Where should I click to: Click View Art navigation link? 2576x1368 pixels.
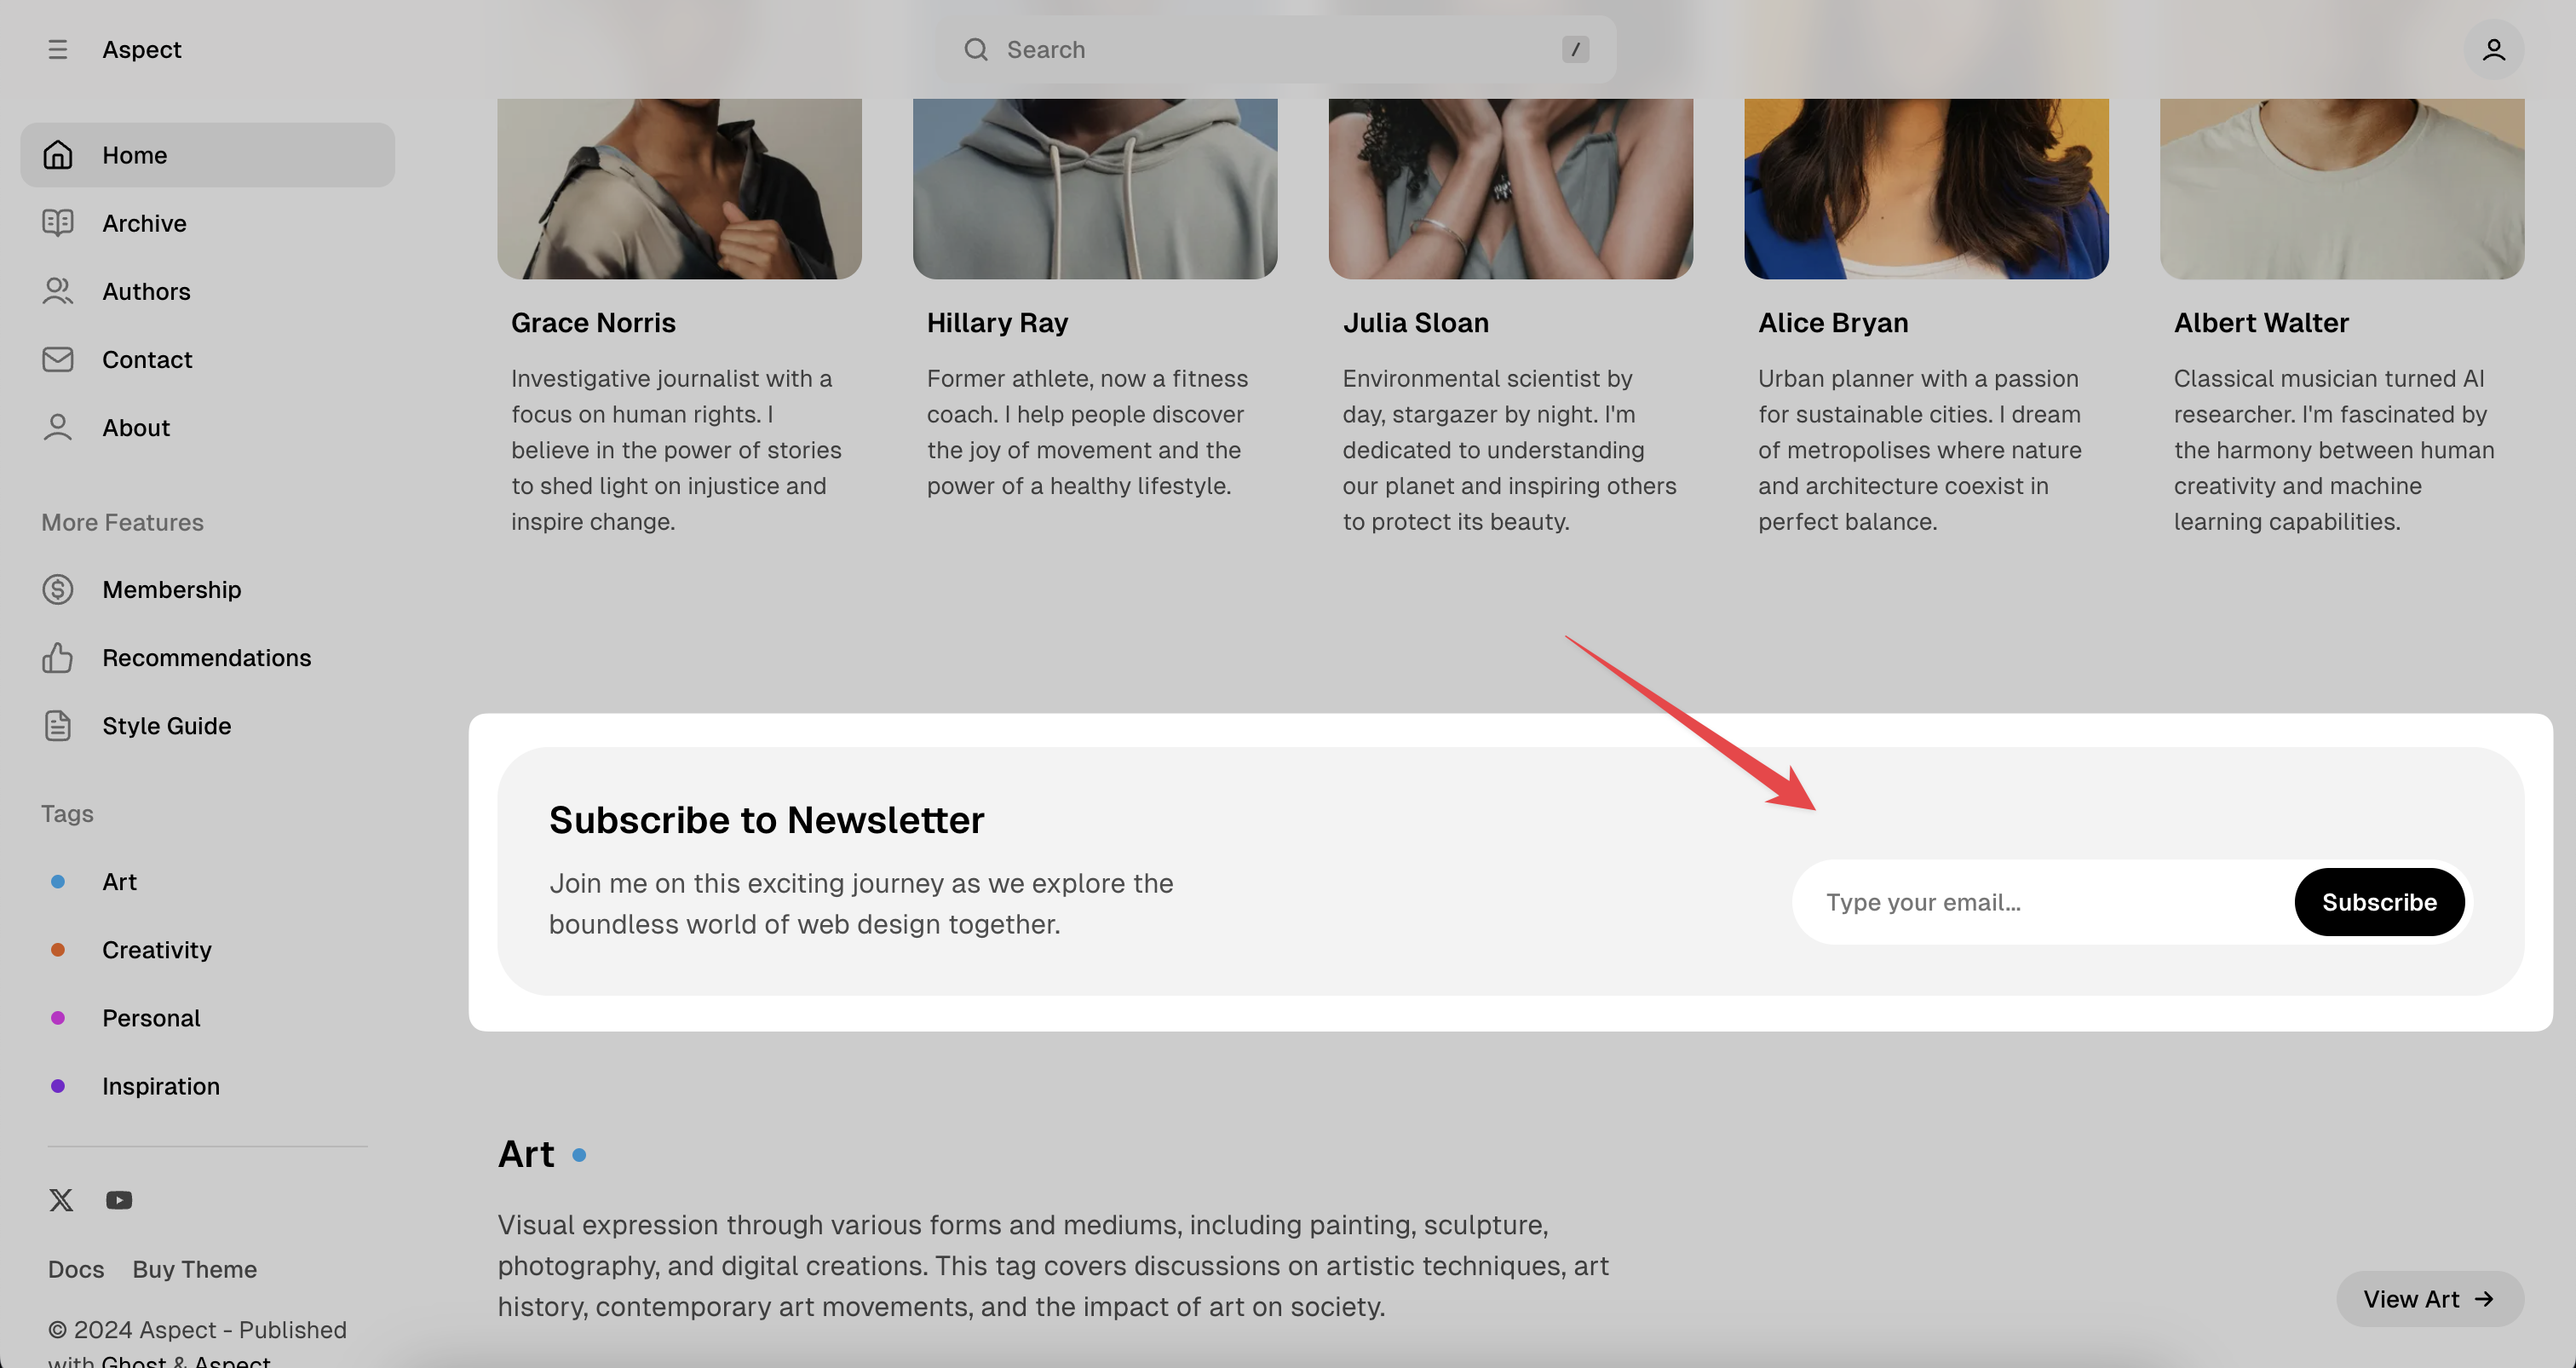[2428, 1298]
